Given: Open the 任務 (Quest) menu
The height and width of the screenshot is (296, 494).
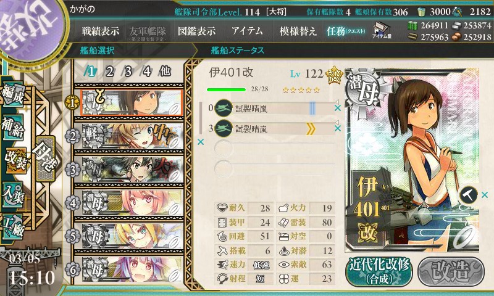Looking at the screenshot, I should pos(346,31).
